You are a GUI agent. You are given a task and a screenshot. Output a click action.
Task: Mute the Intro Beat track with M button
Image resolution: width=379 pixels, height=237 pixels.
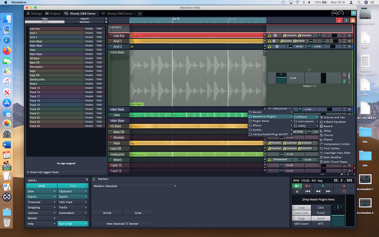344,75
